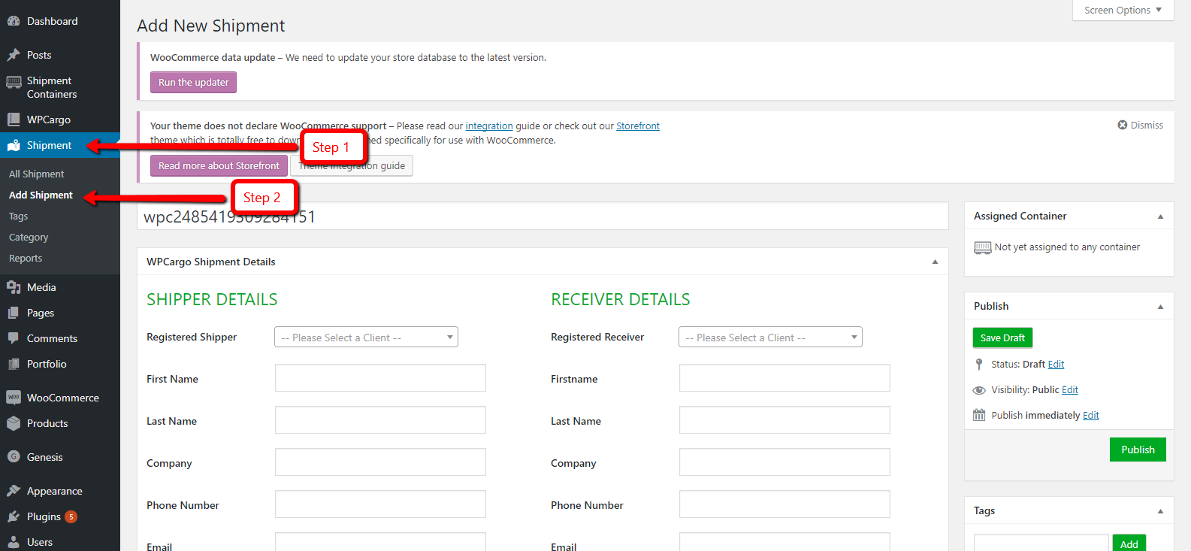Open the Registered Shipper client dropdown
The width and height of the screenshot is (1191, 551).
[366, 337]
